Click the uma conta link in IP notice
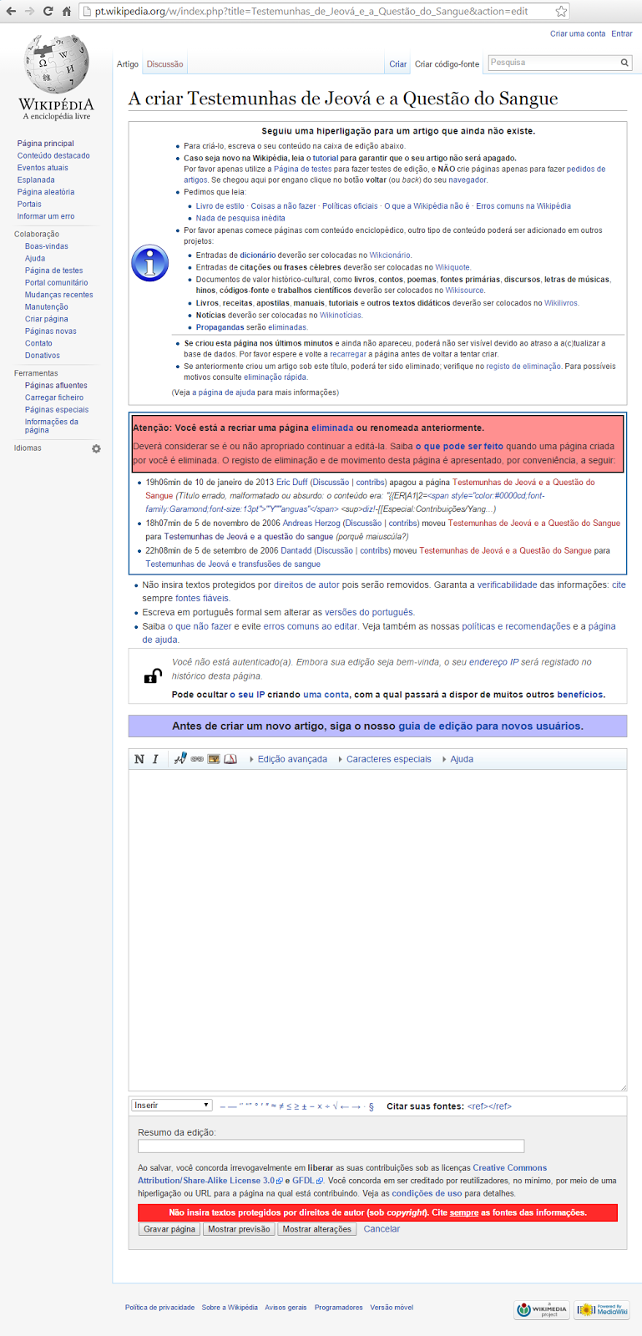Screen dimensions: 642x1336 tap(326, 695)
